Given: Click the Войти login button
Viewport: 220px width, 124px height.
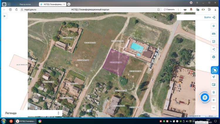Looking at the screenshot, I should (x=209, y=17).
